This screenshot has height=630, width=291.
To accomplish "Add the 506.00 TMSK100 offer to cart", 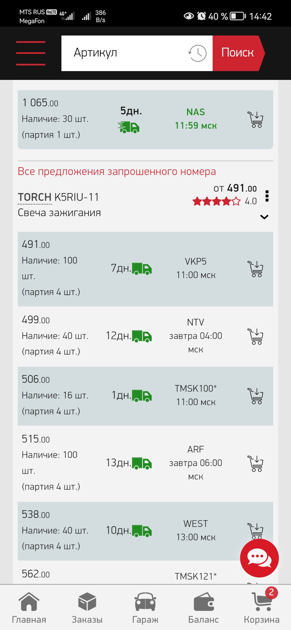I will tap(256, 396).
